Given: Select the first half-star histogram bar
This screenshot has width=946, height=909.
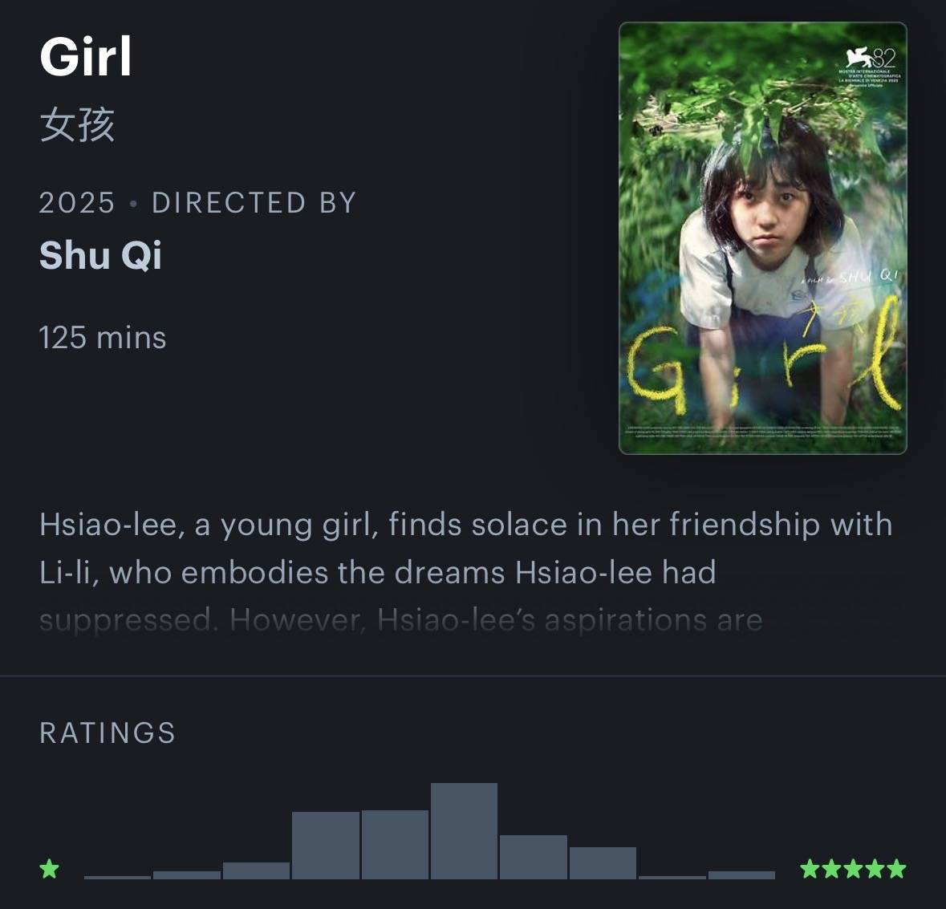Looking at the screenshot, I should coord(117,876).
